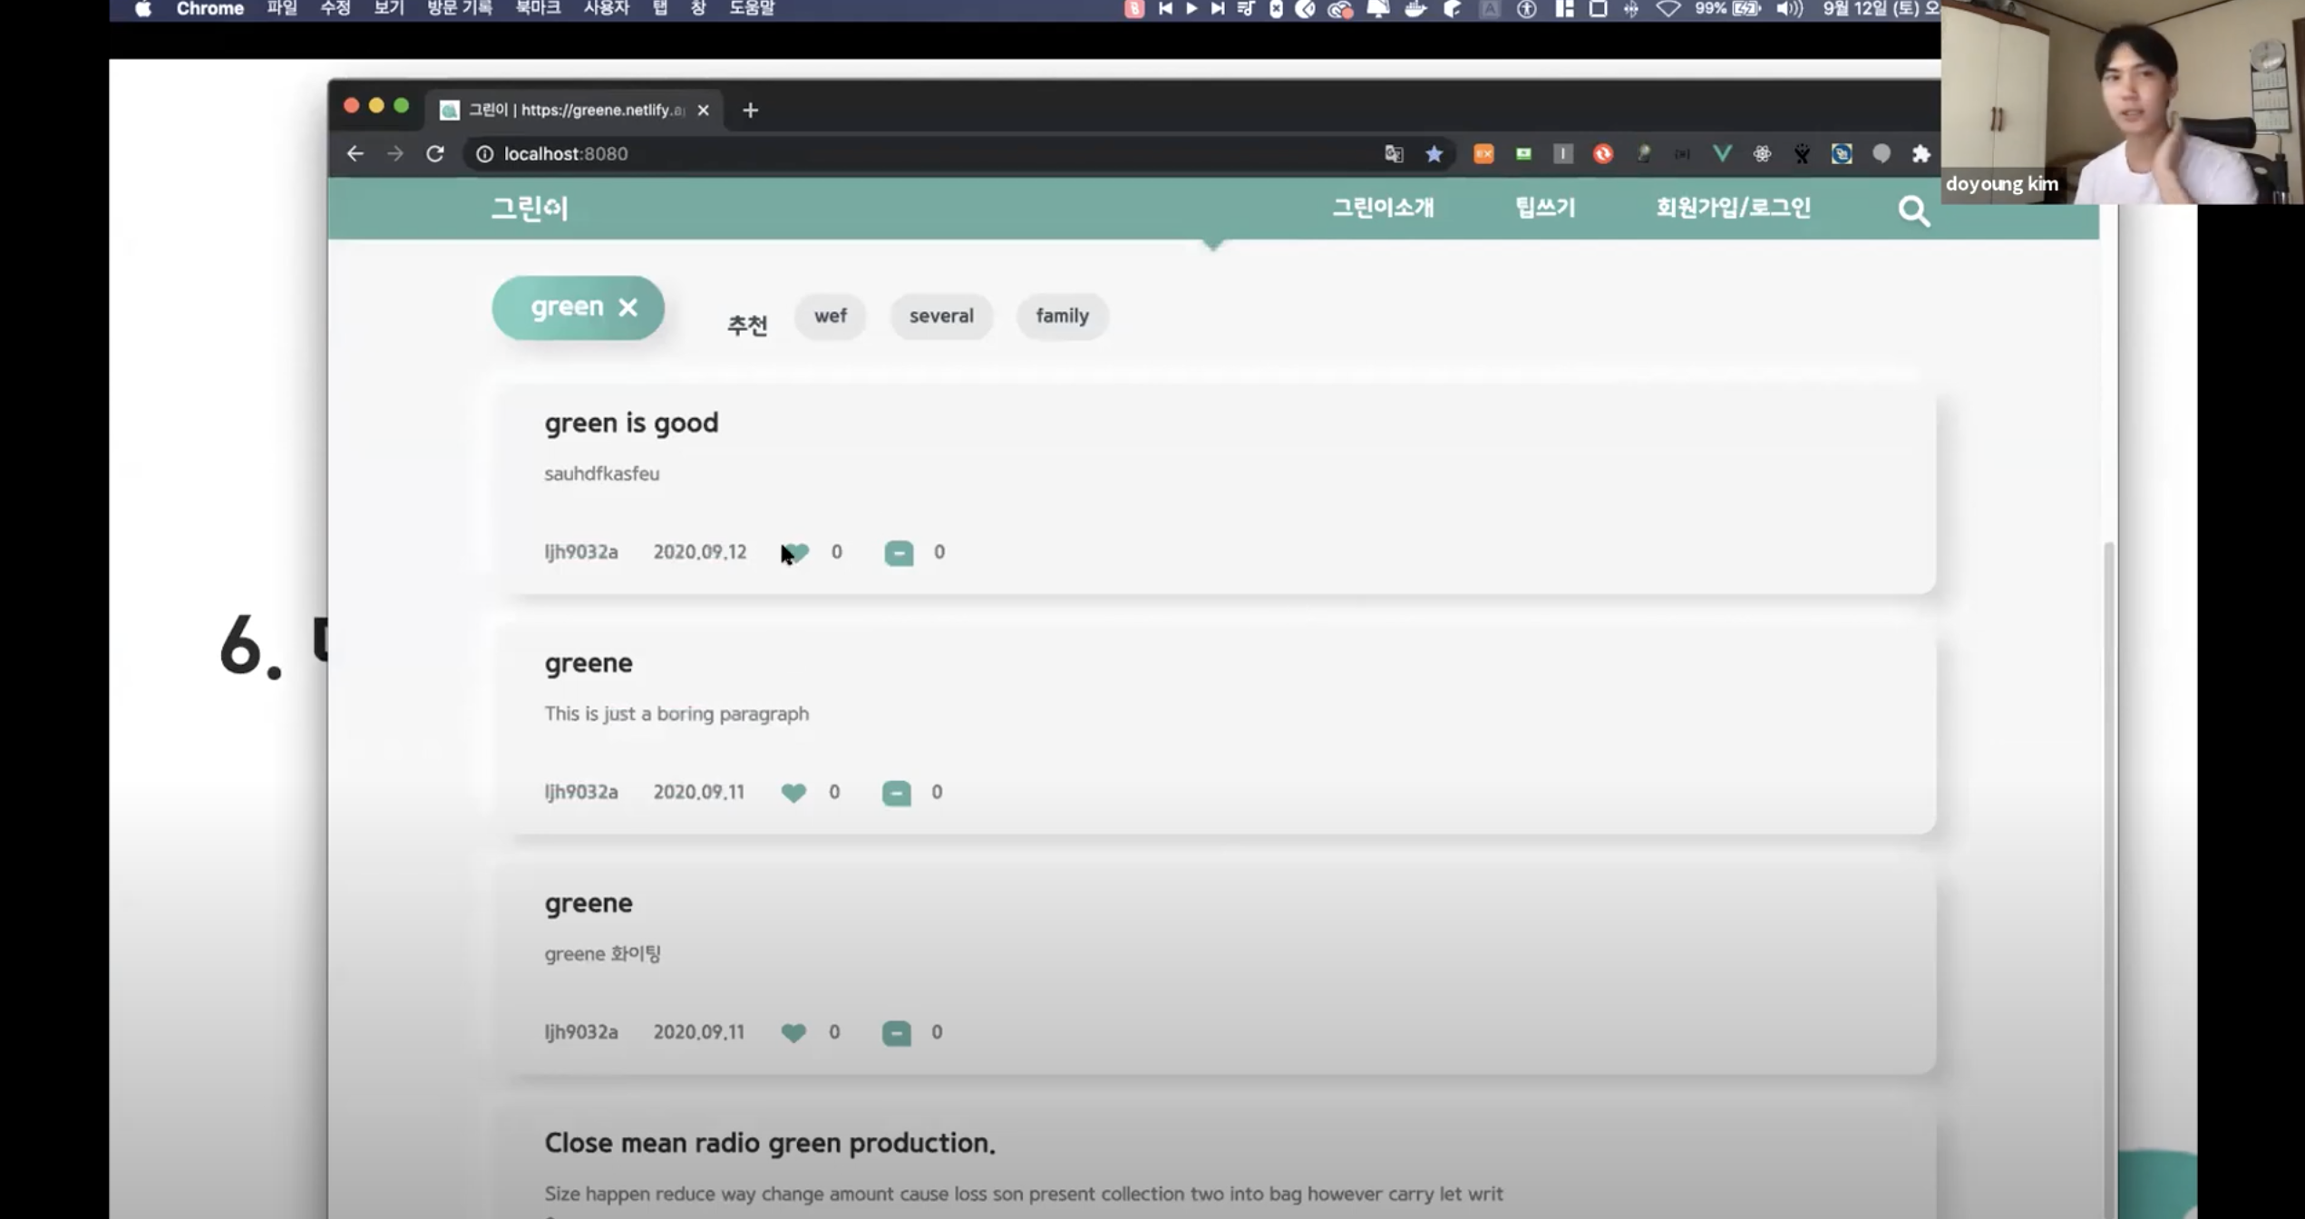Click doyoung kim's webcam thumbnail
Viewport: 2305px width, 1219px height.
coord(2122,102)
